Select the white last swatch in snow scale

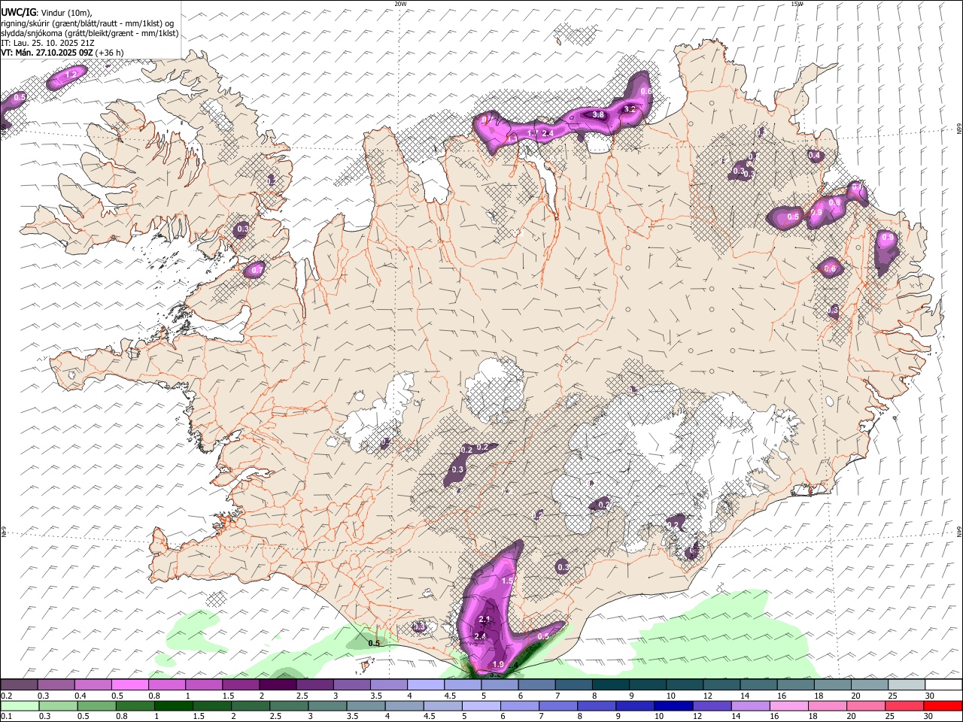[943, 684]
